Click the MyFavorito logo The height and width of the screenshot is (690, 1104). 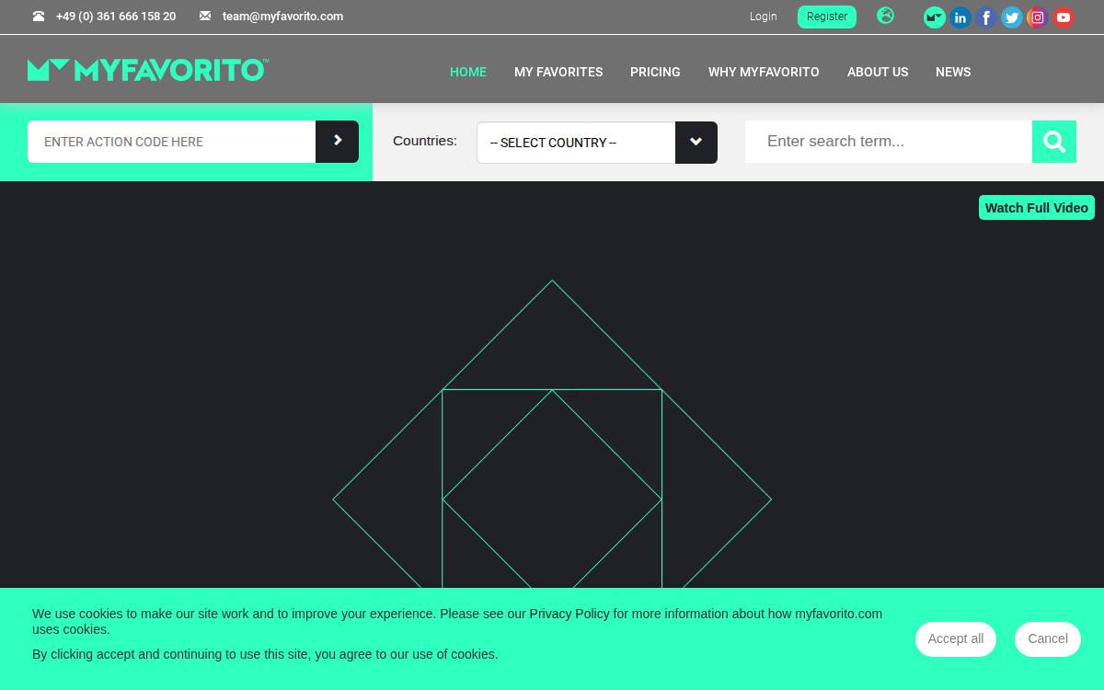coord(148,70)
